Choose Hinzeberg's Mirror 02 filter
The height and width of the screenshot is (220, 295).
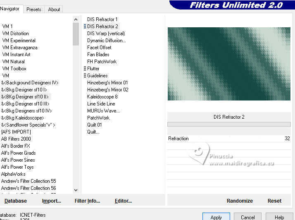coord(107,90)
